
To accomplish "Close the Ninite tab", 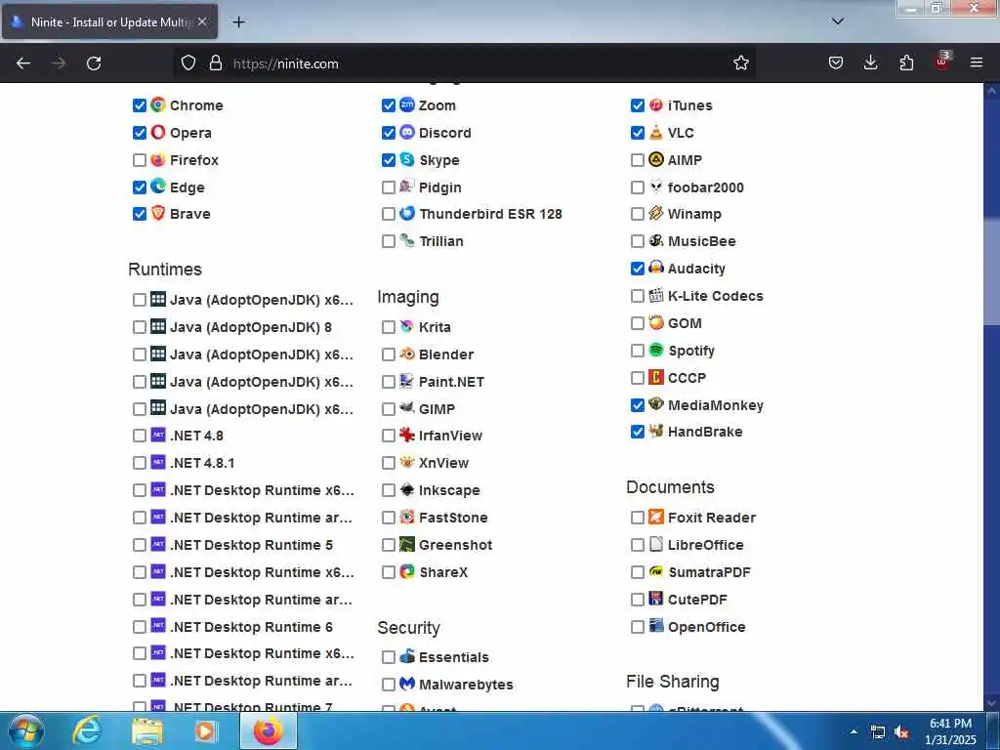I will coord(202,21).
